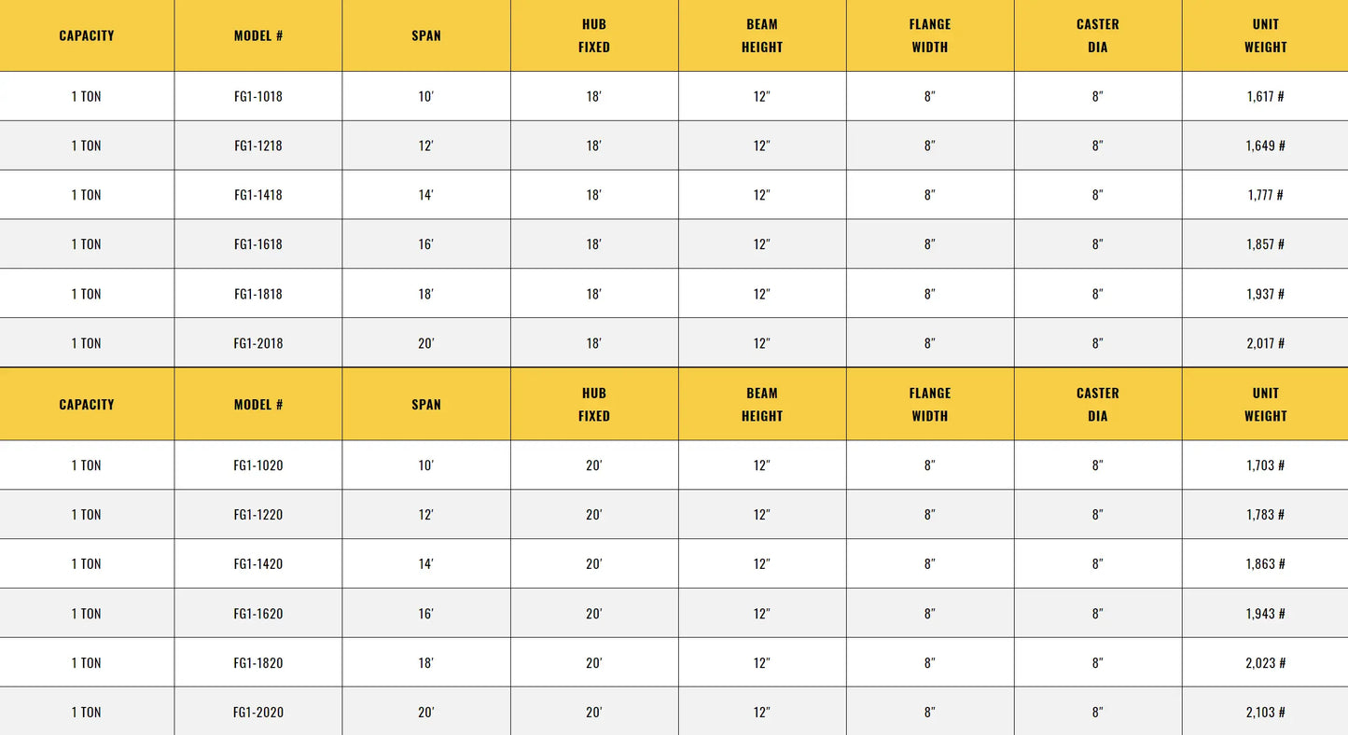1348x735 pixels.
Task: Click the 1,703 # unit weight value
Action: 1265,465
